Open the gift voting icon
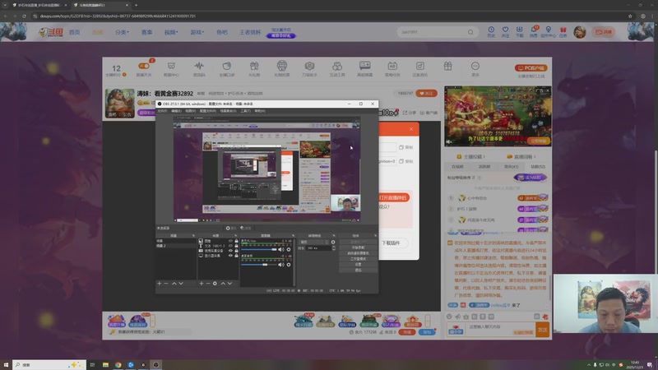The width and height of the screenshot is (658, 370). (x=282, y=66)
